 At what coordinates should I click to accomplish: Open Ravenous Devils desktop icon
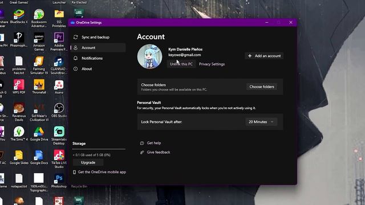(x=19, y=112)
